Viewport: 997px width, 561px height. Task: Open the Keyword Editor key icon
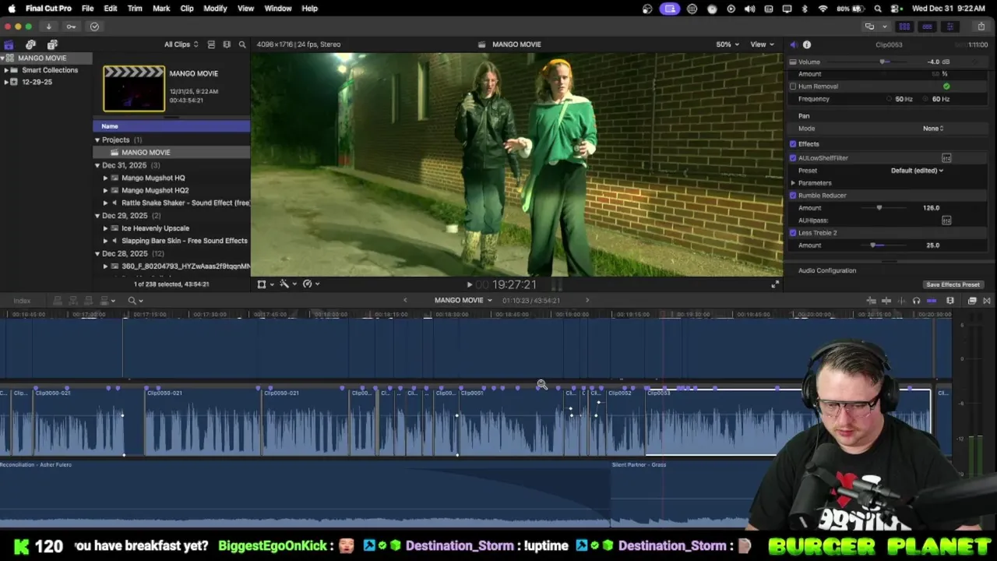point(71,26)
